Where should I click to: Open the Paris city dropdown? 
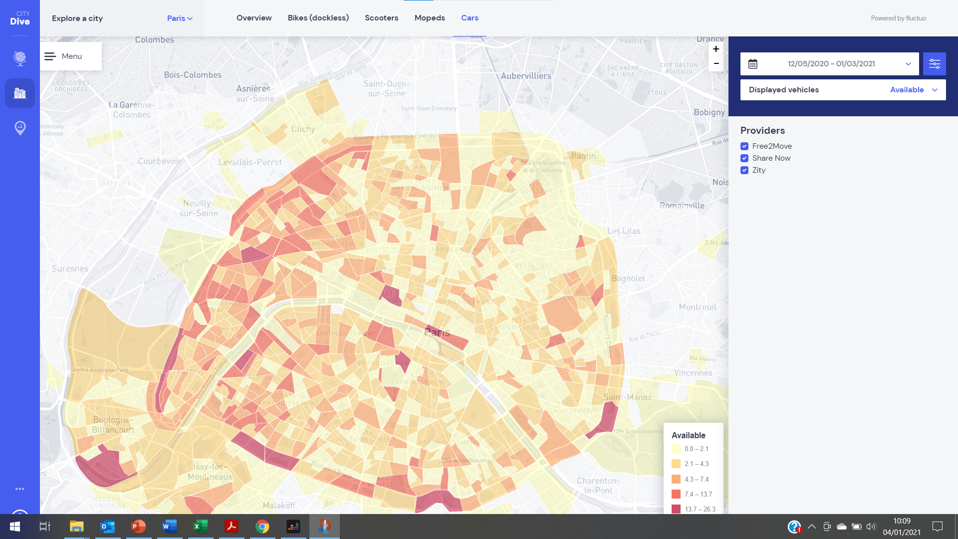(180, 18)
